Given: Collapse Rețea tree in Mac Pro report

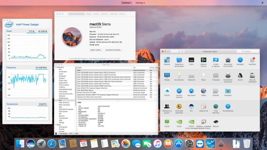Looking at the screenshot, I should pyautogui.click(x=56, y=125).
